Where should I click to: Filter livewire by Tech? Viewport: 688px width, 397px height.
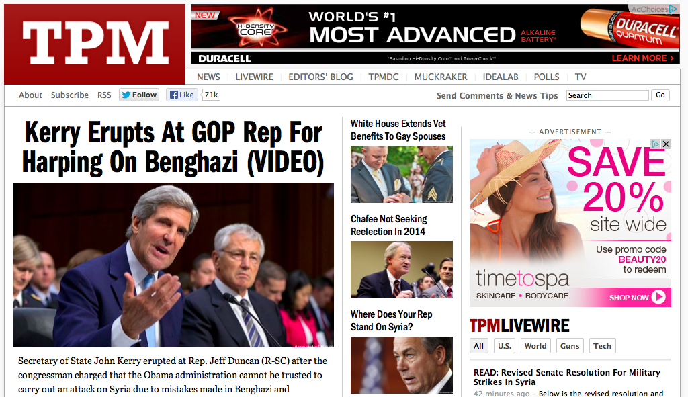(603, 346)
